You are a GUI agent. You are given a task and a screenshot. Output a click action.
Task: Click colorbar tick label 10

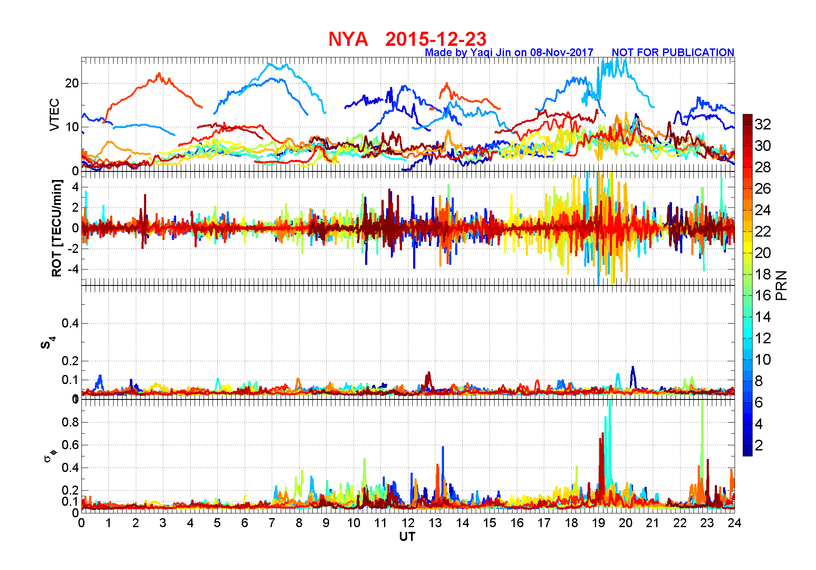pyautogui.click(x=763, y=360)
